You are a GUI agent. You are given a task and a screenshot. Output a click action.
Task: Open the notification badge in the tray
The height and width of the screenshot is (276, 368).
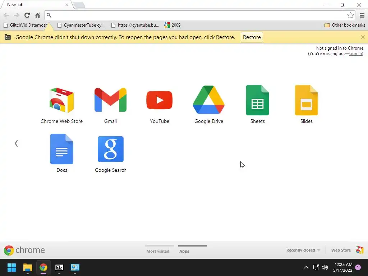click(358, 267)
